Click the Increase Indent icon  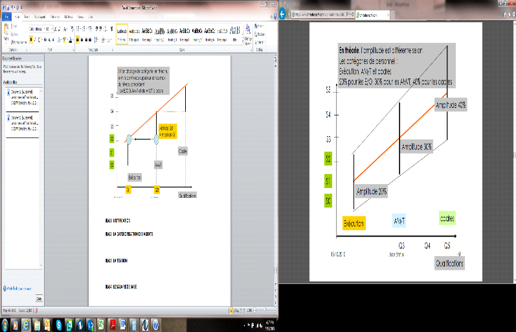click(100, 29)
